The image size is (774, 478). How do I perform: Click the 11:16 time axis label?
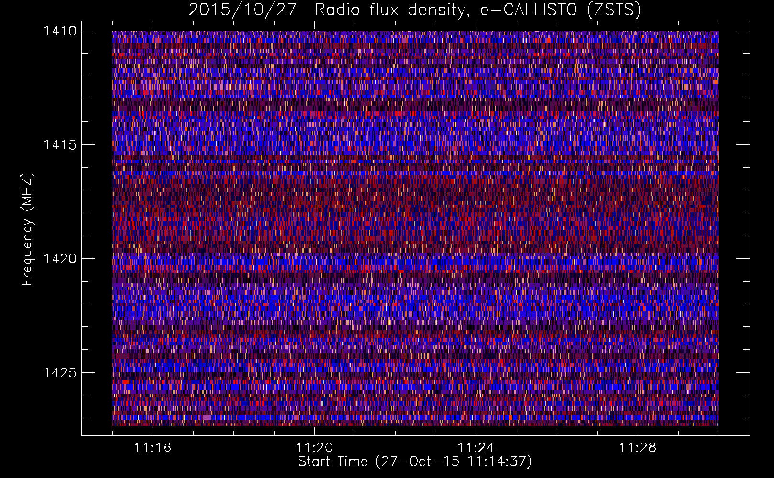(x=153, y=447)
